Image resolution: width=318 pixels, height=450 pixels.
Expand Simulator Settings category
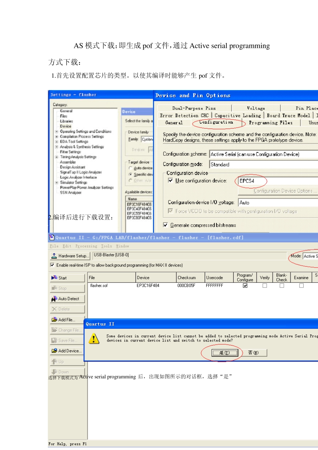pos(57,182)
